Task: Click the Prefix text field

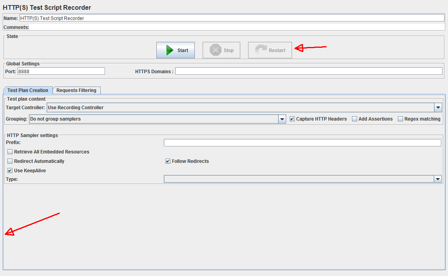Action: [x=302, y=143]
